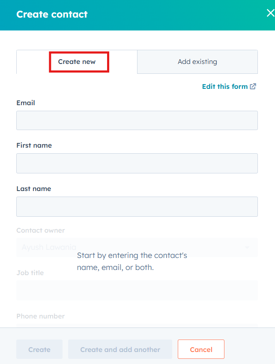The image size is (275, 364).
Task: Close the Create contact panel
Action: coord(270,13)
